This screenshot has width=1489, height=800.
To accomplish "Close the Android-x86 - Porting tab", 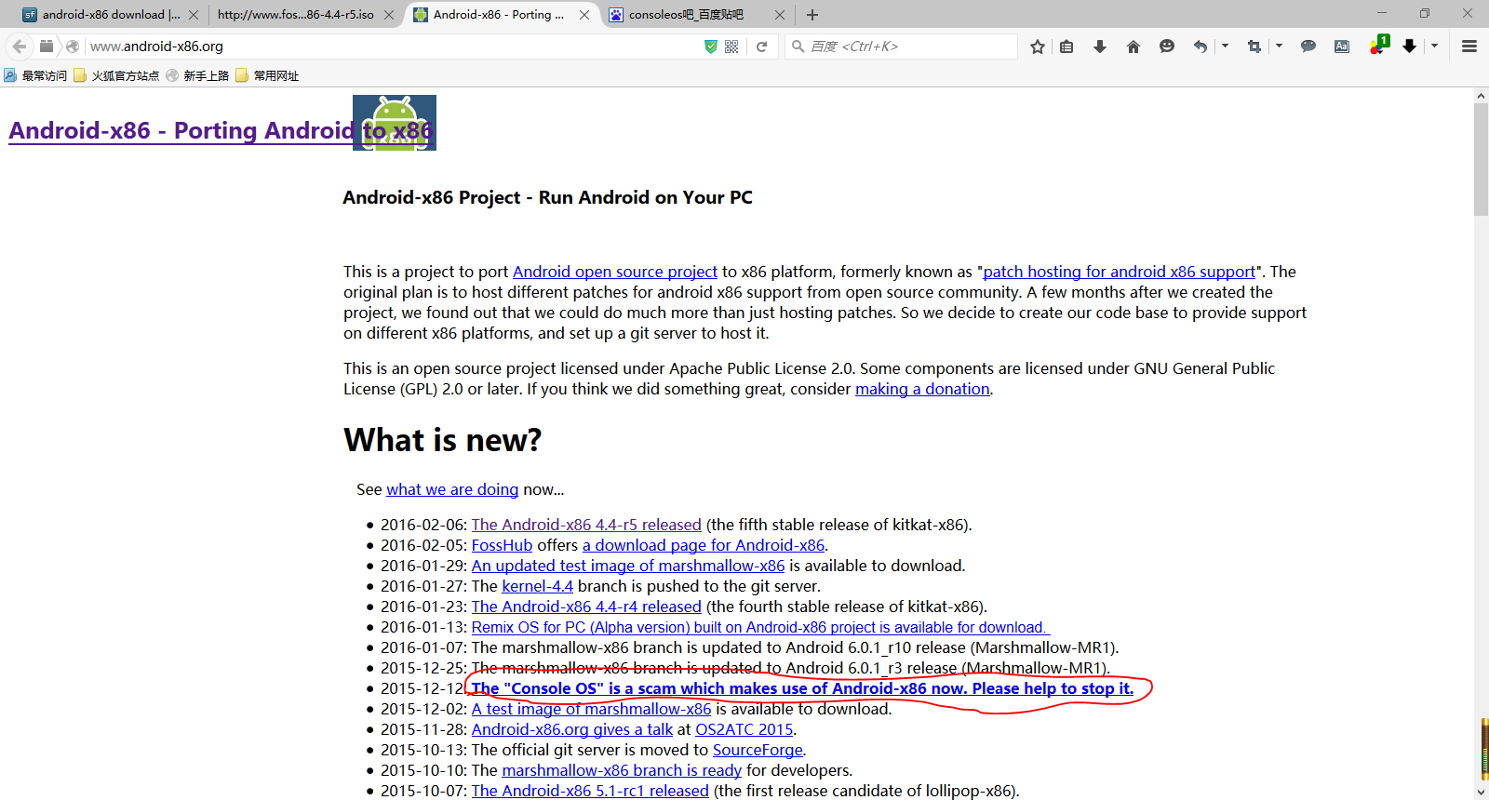I will click(584, 15).
